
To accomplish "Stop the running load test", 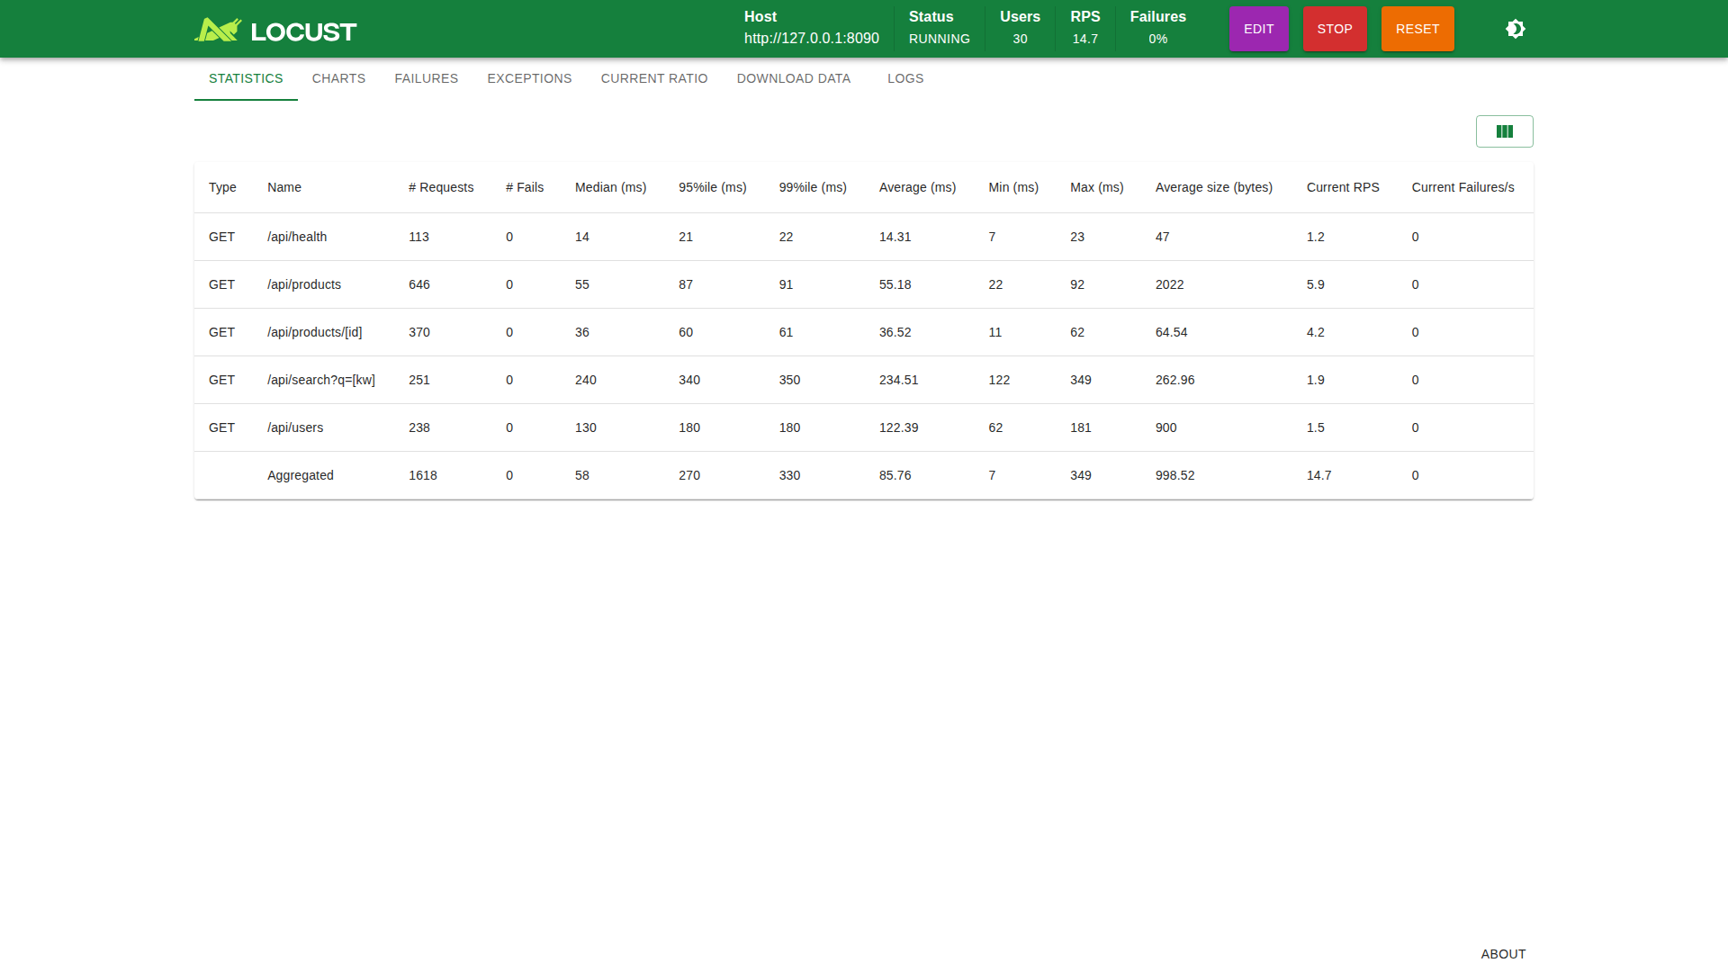I will click(x=1335, y=29).
